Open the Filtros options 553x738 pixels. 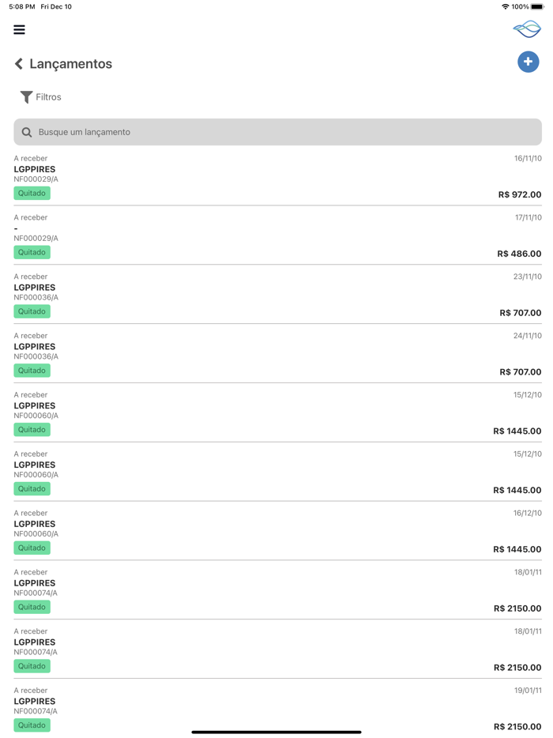pyautogui.click(x=48, y=97)
